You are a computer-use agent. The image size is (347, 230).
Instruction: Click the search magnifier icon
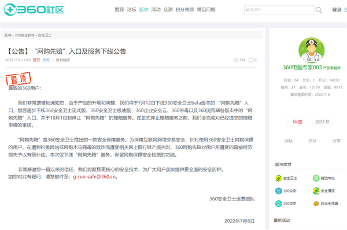tap(319, 10)
